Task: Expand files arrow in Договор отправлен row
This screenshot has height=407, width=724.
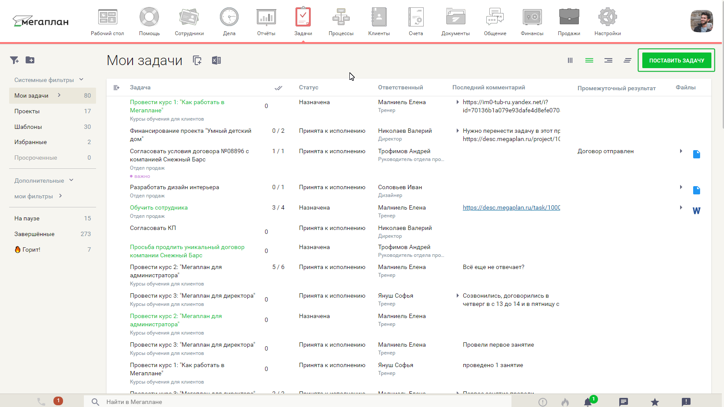Action: tap(681, 151)
